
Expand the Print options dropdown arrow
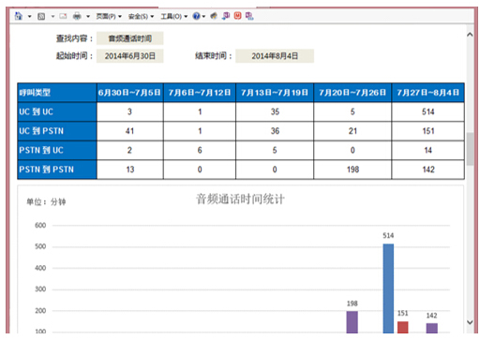click(x=88, y=16)
